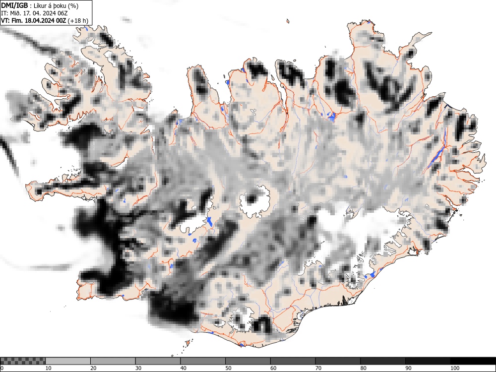Click the 'VT: Fim. 18.04.2024 00Z' valid time
Screen dimensions: 496x372
click(34, 20)
